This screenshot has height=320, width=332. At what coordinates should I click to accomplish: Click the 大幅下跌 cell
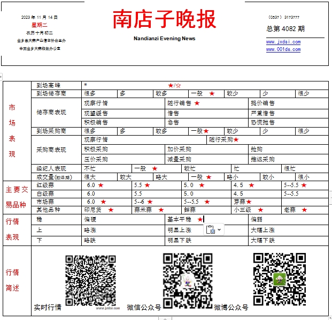coord(288,241)
